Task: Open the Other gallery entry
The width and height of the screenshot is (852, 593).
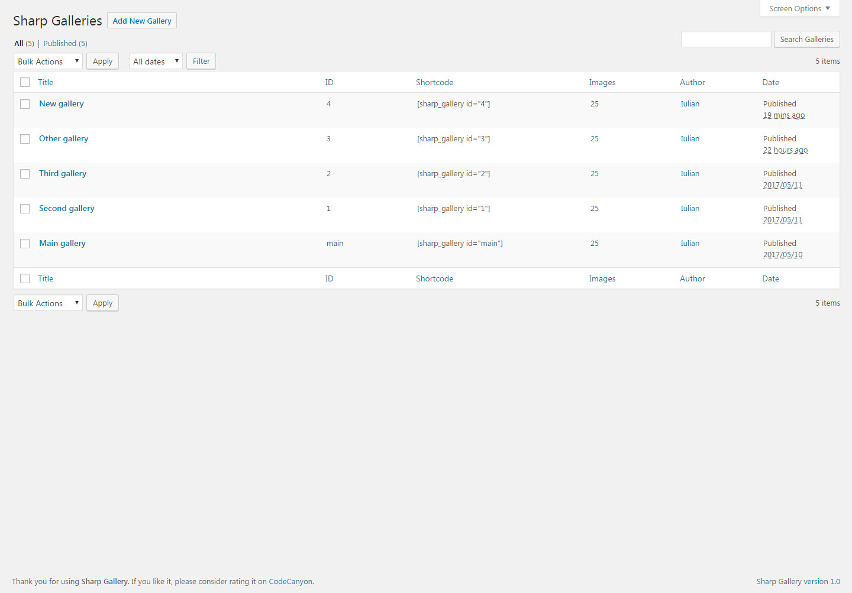Action: 64,138
